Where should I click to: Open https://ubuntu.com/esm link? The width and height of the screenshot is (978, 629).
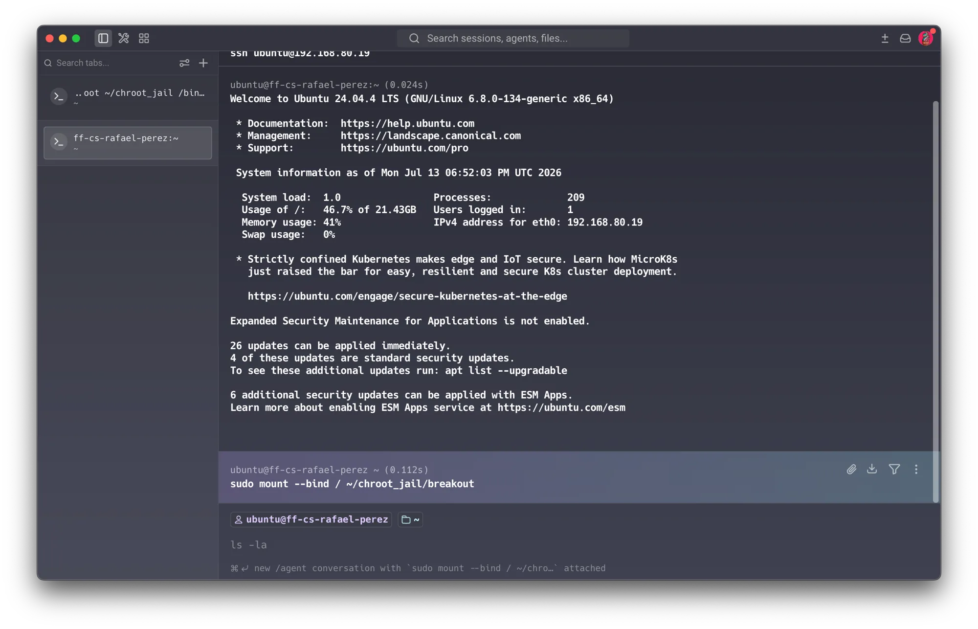tap(561, 407)
